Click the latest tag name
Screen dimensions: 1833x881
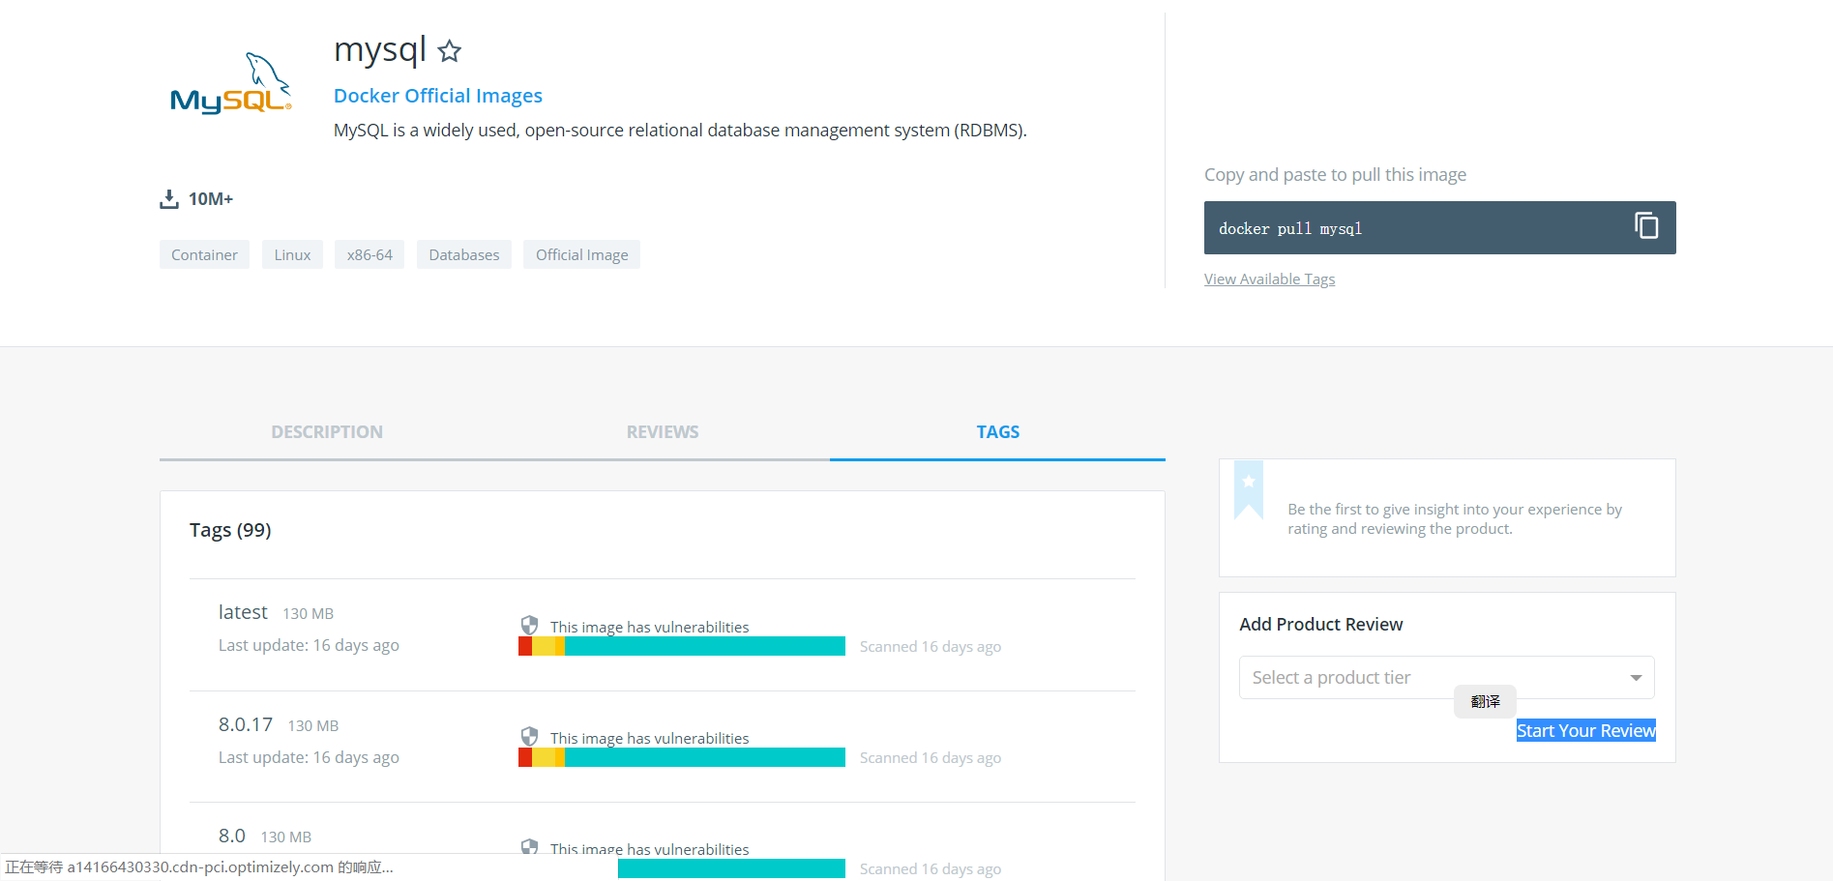[x=243, y=612]
